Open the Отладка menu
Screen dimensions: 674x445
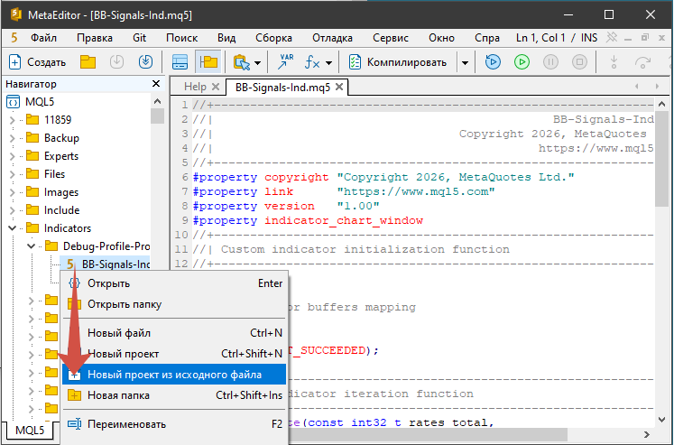click(x=332, y=38)
